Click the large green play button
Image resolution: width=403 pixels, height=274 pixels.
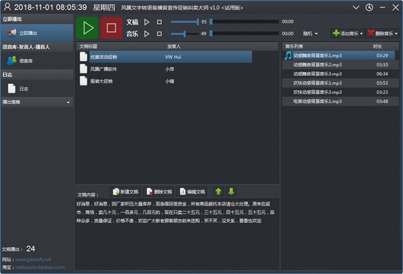(x=87, y=28)
